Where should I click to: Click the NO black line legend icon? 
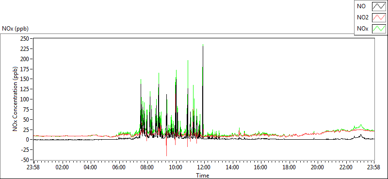point(379,6)
